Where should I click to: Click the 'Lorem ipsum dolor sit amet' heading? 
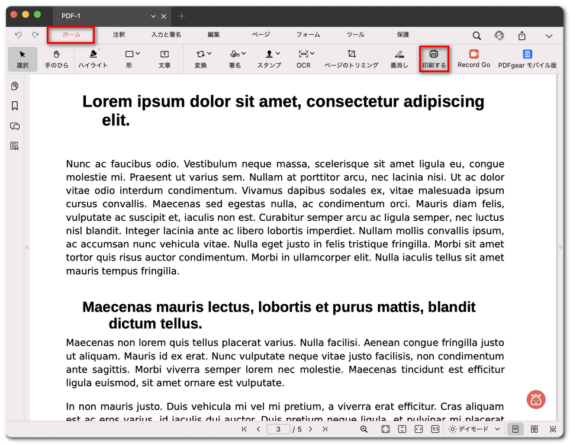(x=283, y=110)
